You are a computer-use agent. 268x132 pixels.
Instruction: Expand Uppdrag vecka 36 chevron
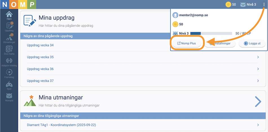pyautogui.click(x=258, y=69)
